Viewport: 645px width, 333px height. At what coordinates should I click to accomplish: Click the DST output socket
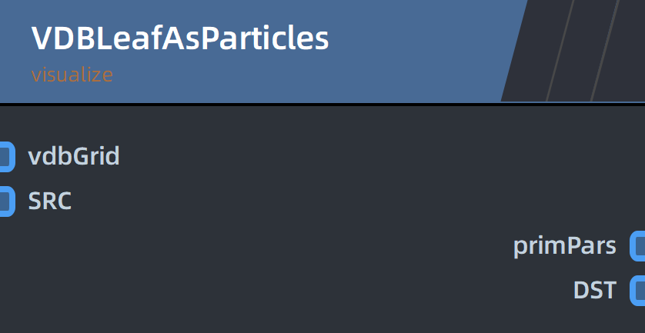pyautogui.click(x=637, y=290)
